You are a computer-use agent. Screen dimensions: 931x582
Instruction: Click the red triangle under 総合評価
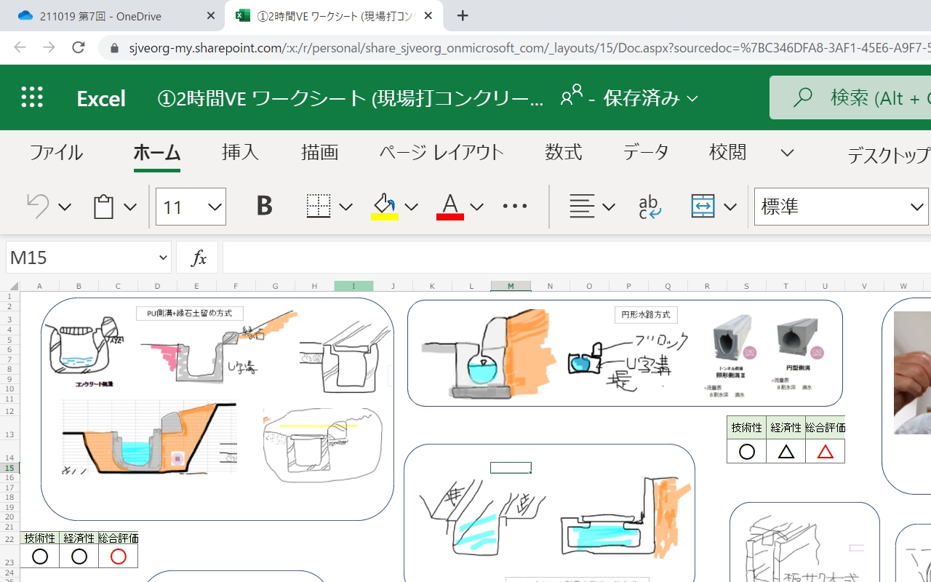[x=825, y=452]
